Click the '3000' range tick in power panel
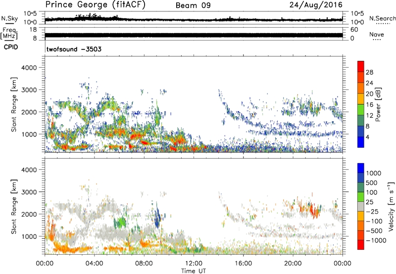Viewport: 396px width, 274px height. pos(29,90)
